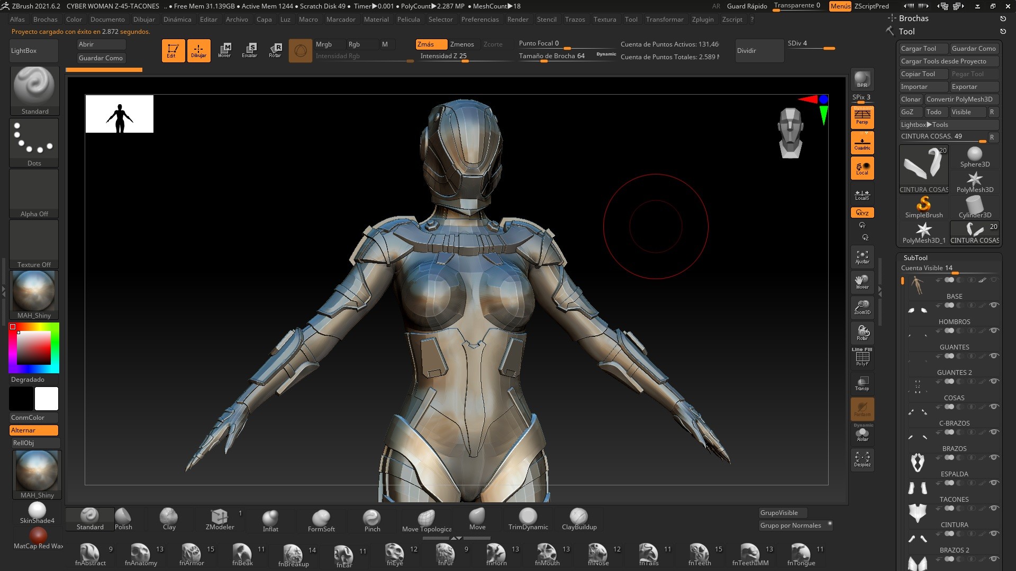
Task: Hide the BASE subtool with eye icon
Action: (994, 280)
